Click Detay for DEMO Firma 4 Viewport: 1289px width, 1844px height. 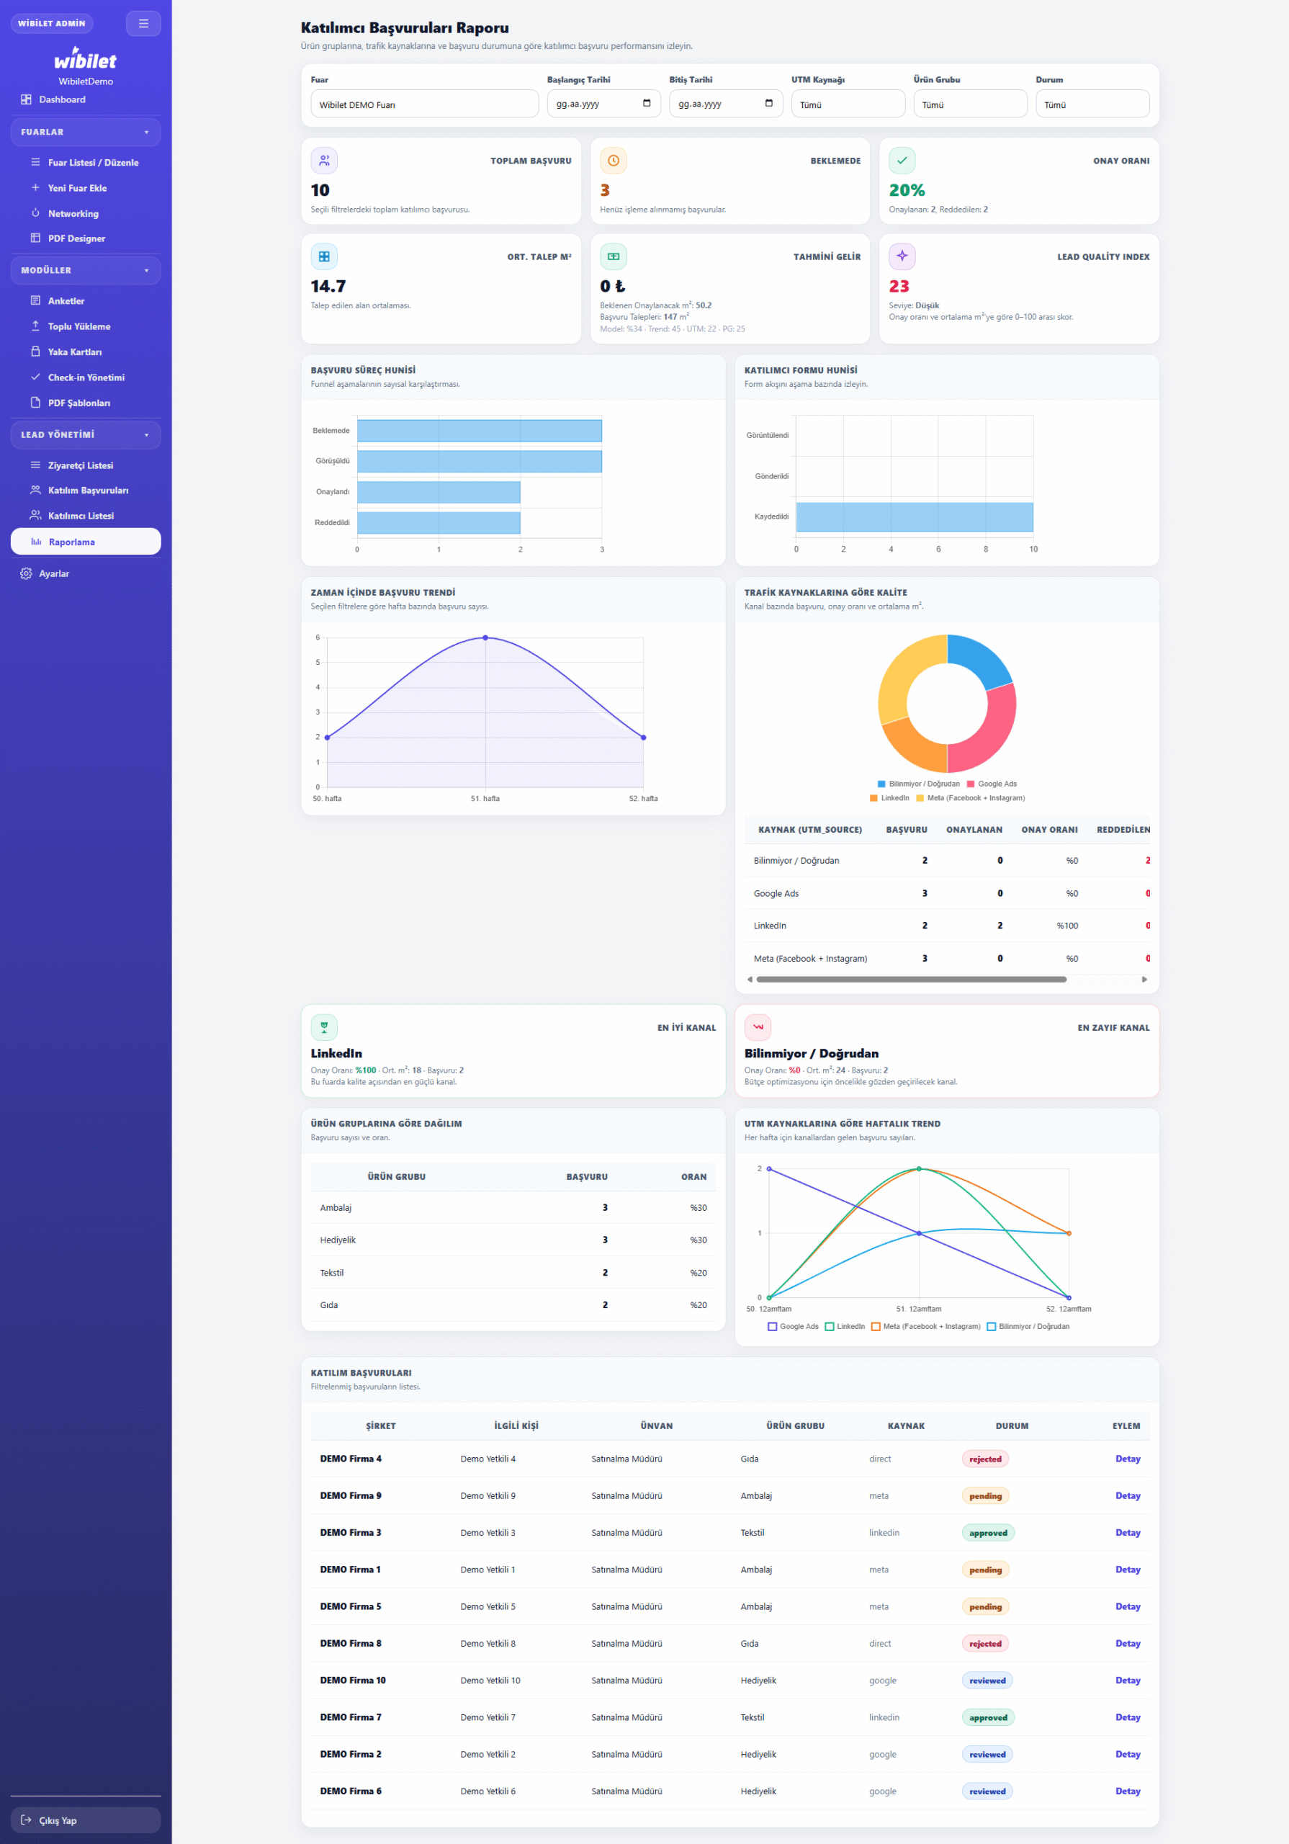pyautogui.click(x=1127, y=1459)
